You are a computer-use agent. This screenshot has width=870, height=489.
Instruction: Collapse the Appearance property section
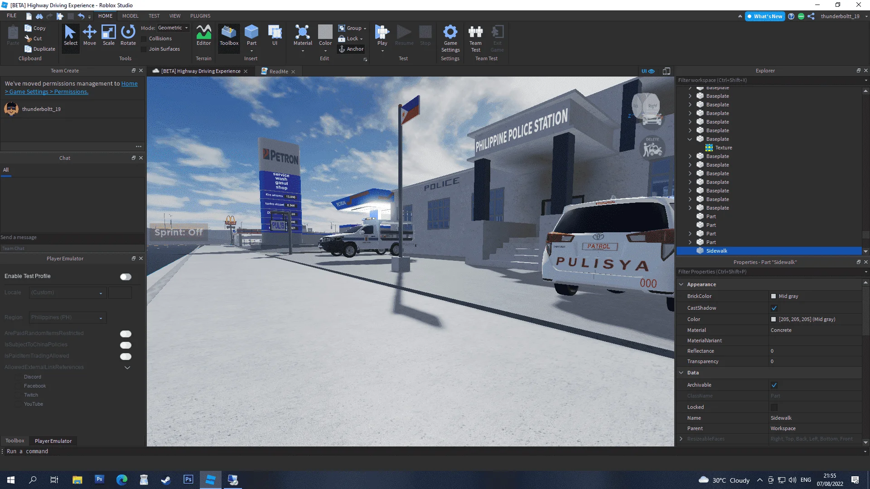[x=681, y=284]
